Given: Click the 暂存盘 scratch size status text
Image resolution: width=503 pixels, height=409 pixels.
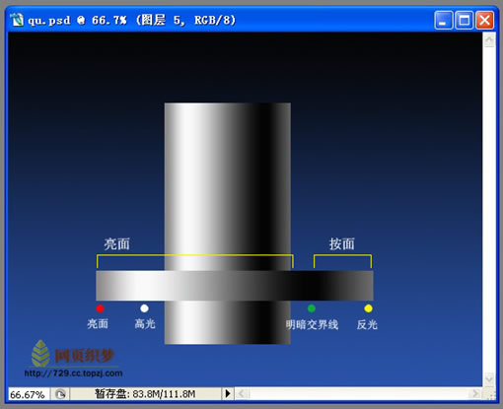Looking at the screenshot, I should 145,393.
